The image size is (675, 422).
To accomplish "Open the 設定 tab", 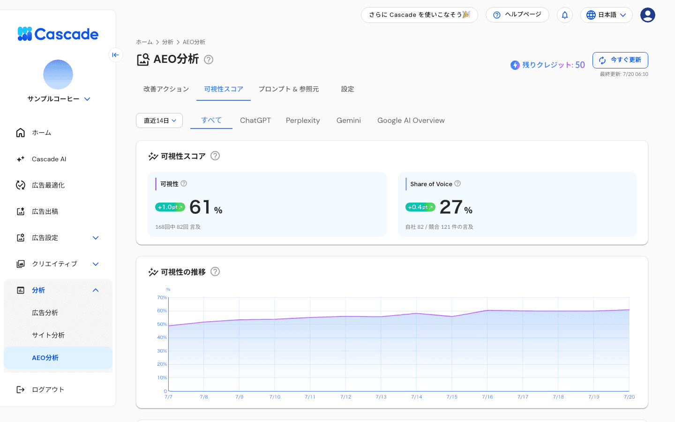I will coord(347,89).
